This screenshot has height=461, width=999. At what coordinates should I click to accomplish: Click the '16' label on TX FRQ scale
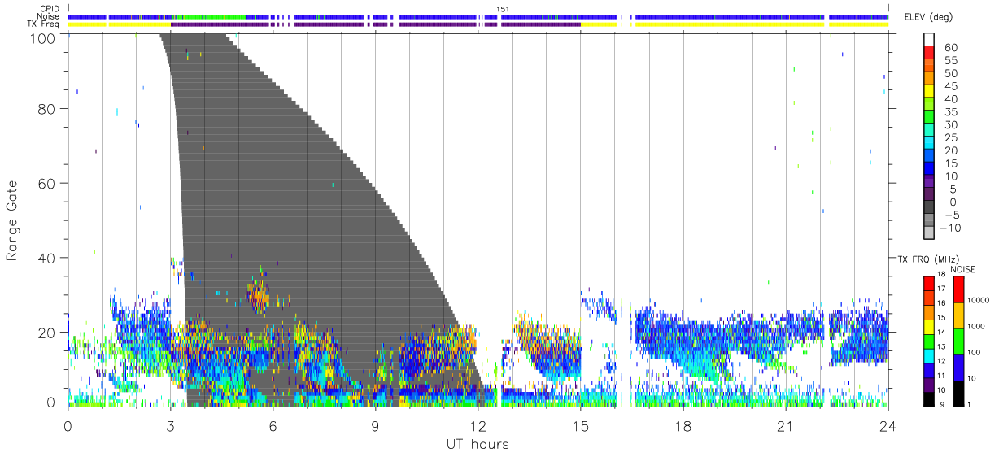(x=943, y=303)
